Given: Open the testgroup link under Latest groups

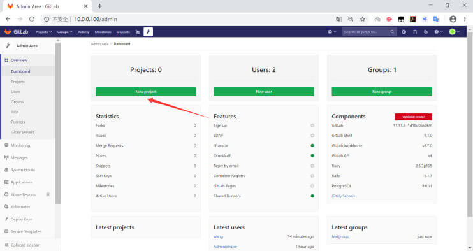Looking at the screenshot, I should click(x=340, y=236).
